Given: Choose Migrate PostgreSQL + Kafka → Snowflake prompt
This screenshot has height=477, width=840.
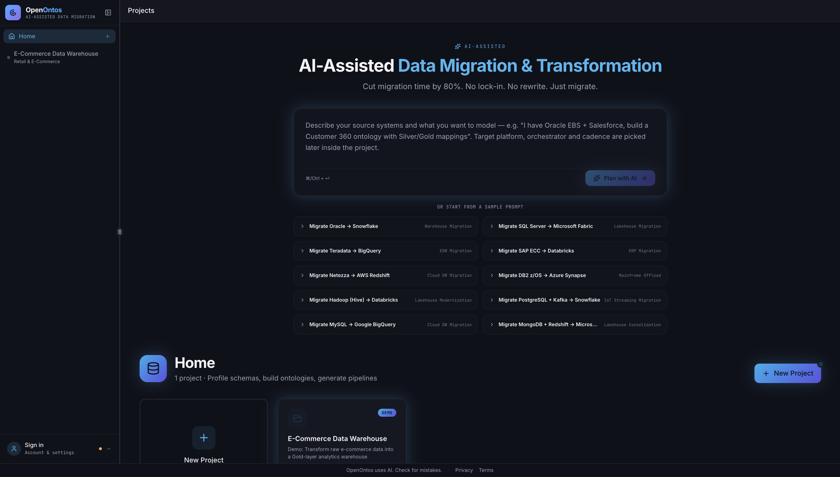Looking at the screenshot, I should (x=574, y=300).
